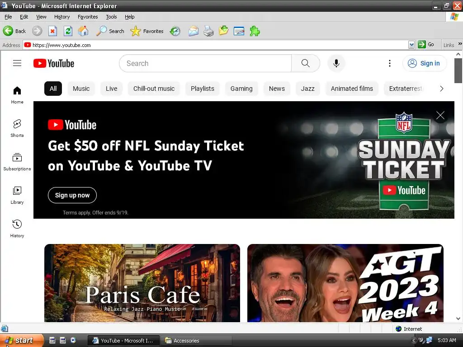Select the Jazz category chip
The image size is (463, 347).
click(307, 89)
